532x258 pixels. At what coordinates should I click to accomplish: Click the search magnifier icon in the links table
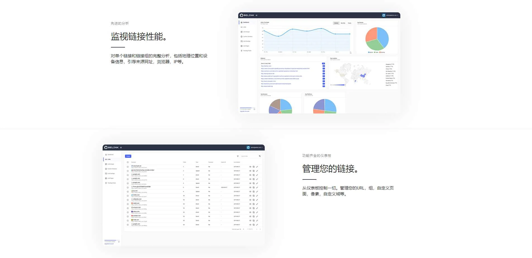coord(260,156)
